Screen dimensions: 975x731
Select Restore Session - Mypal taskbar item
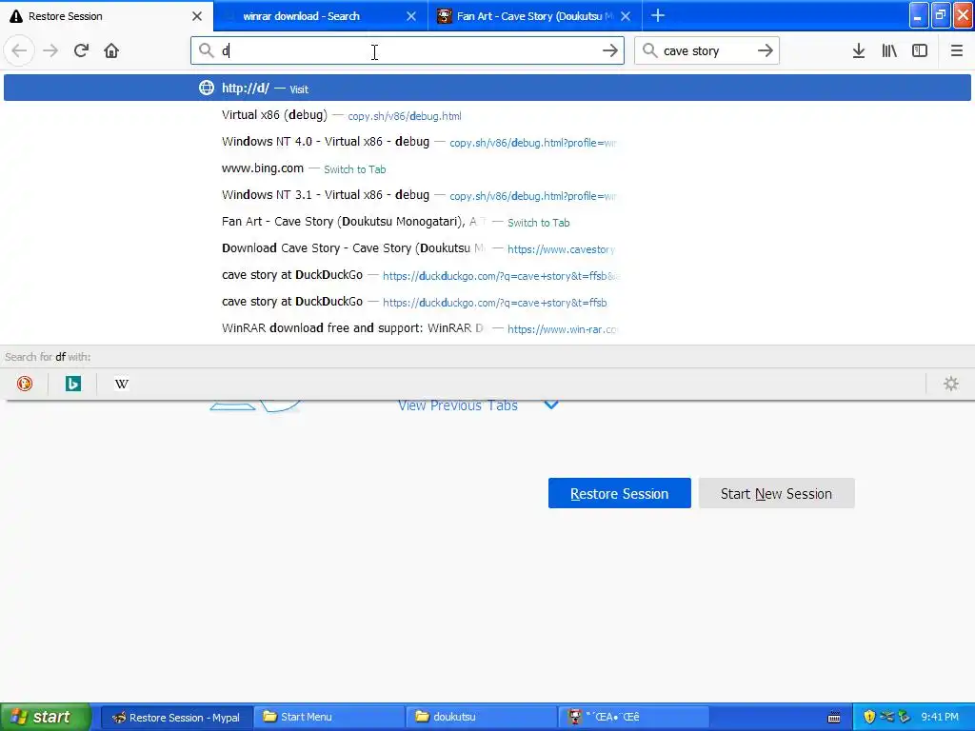[176, 718]
